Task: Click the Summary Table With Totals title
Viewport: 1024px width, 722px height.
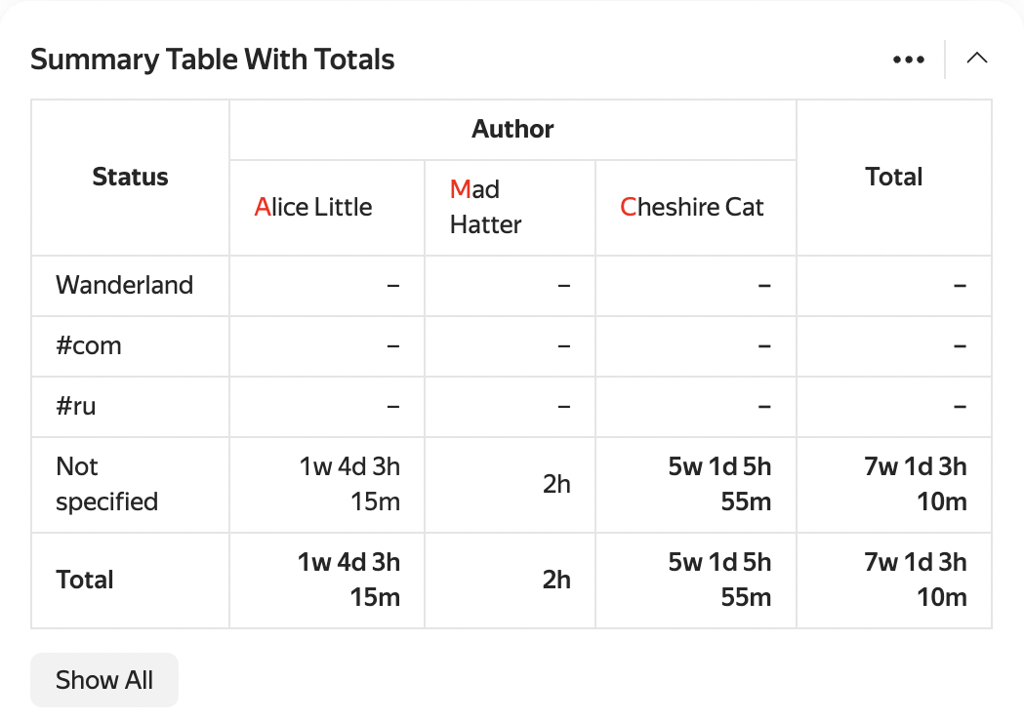Action: [x=213, y=60]
